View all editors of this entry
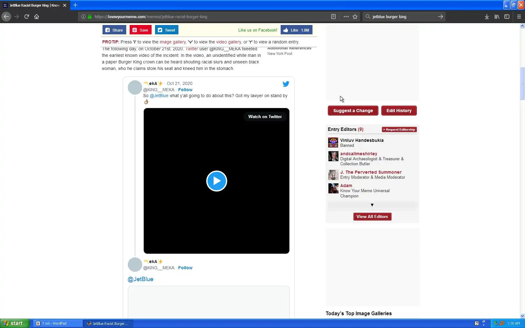525x328 pixels. 372,216
